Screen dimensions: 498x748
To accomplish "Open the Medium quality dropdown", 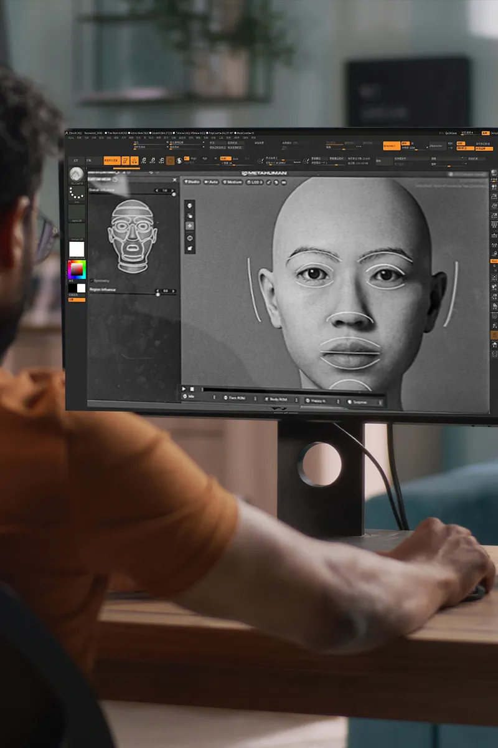I will pyautogui.click(x=233, y=182).
